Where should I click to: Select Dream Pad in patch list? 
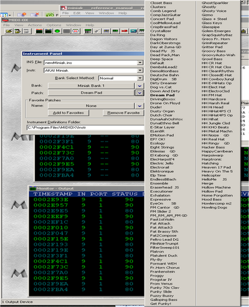(162, 95)
